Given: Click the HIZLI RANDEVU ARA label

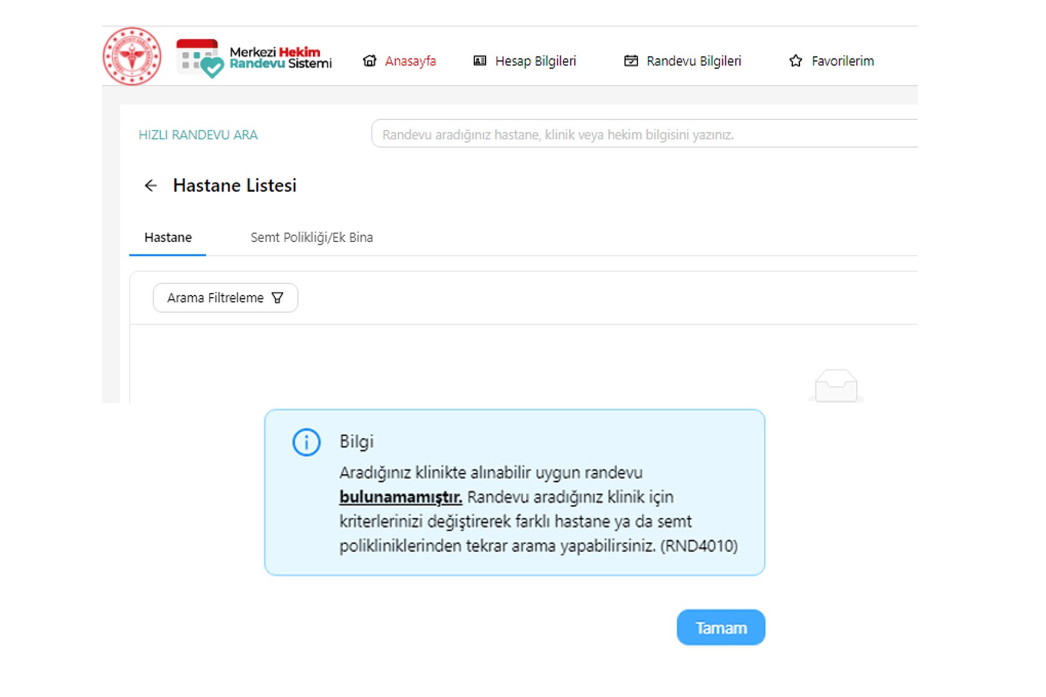Looking at the screenshot, I should point(198,135).
